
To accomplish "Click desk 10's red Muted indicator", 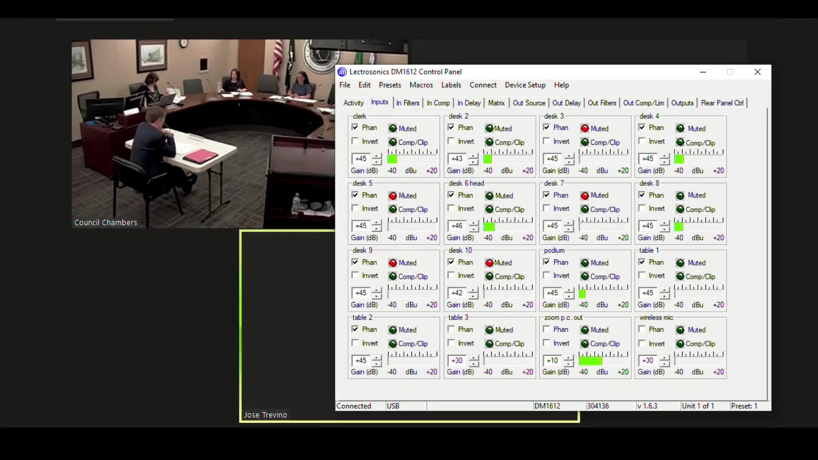I will [489, 263].
